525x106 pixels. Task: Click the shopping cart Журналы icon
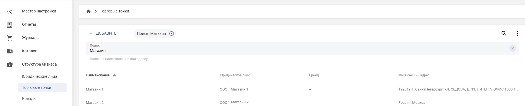(10, 38)
